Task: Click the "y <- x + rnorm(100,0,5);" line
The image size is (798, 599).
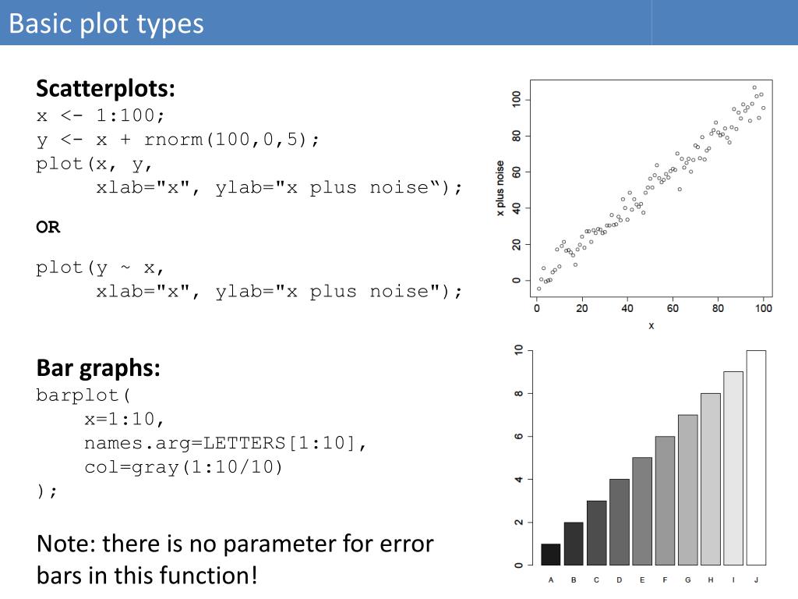Action: coord(178,140)
